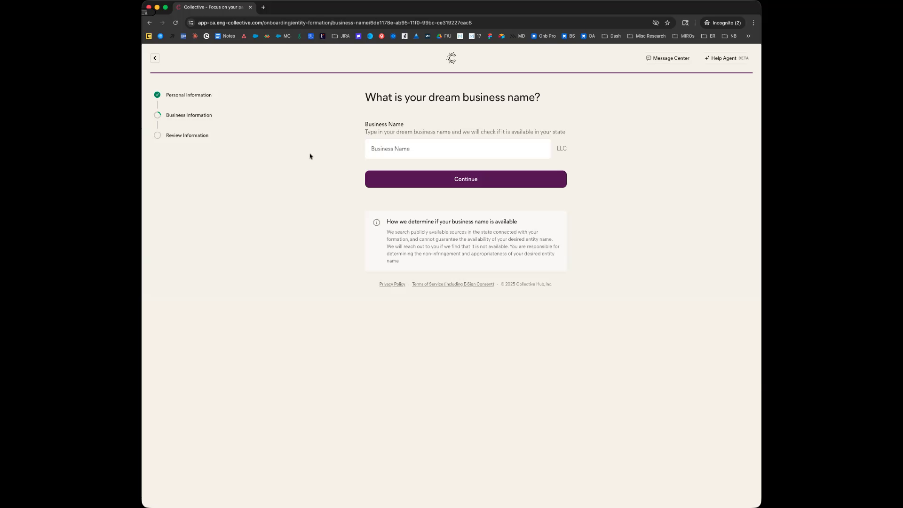Image resolution: width=903 pixels, height=508 pixels.
Task: Click the Collective logo at top center
Action: tap(451, 58)
